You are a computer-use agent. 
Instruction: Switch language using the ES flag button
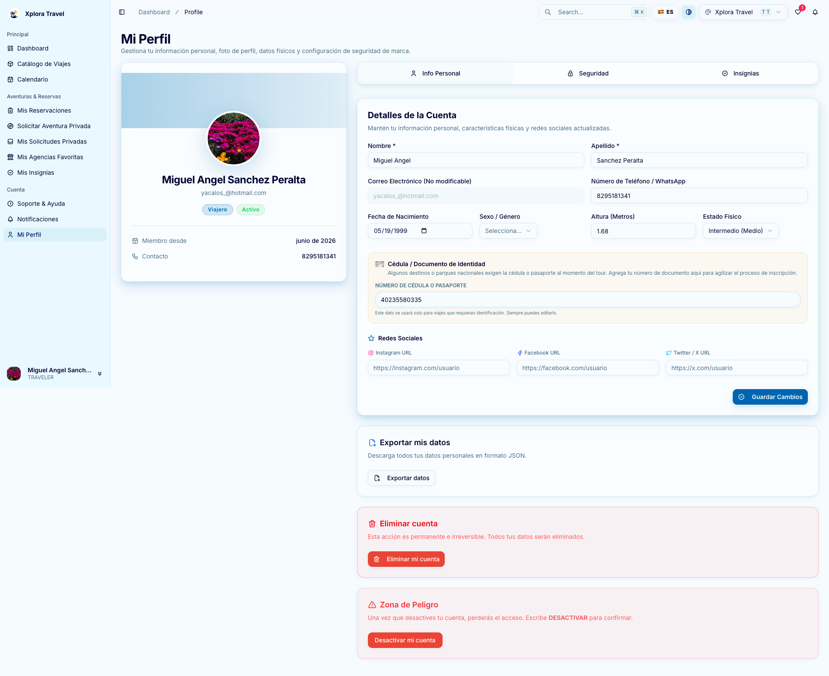point(665,12)
